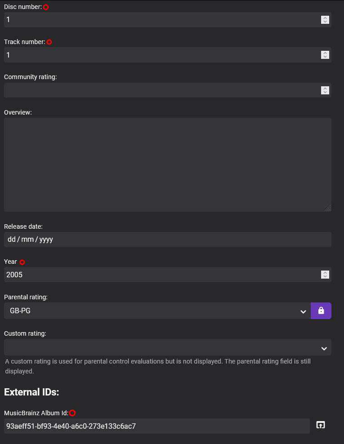Click the Track number input field
Screen dimensions: 344x444
coord(162,55)
